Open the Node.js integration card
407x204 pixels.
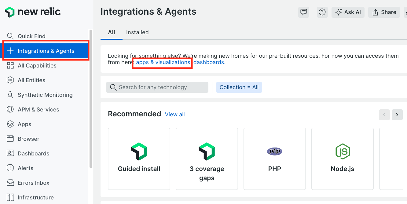pos(343,159)
